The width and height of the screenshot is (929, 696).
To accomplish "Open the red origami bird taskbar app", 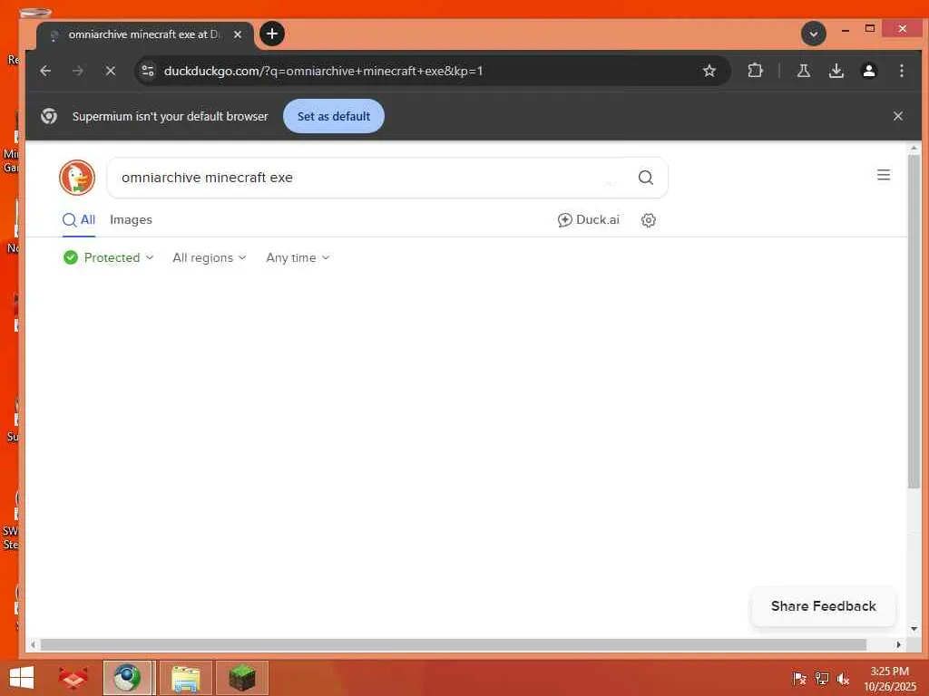I will (73, 678).
